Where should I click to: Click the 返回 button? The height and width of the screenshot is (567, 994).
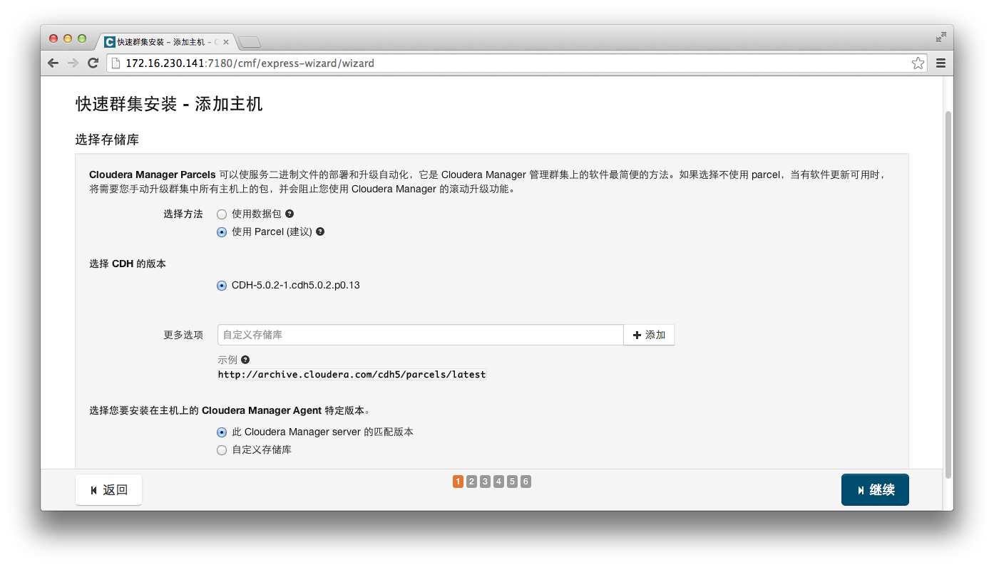[108, 490]
